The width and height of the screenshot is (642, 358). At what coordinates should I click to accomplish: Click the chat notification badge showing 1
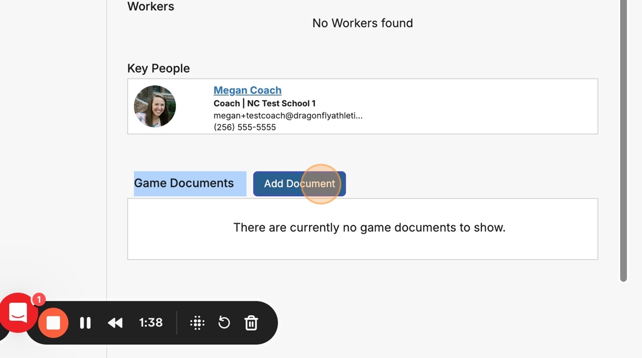click(38, 300)
